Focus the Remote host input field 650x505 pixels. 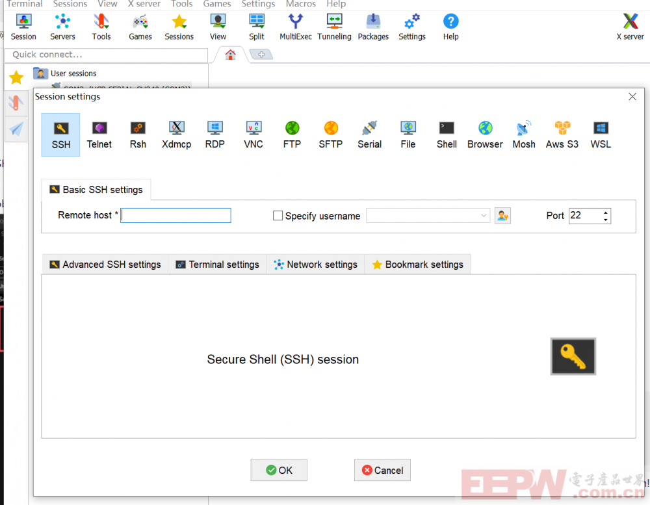point(175,216)
